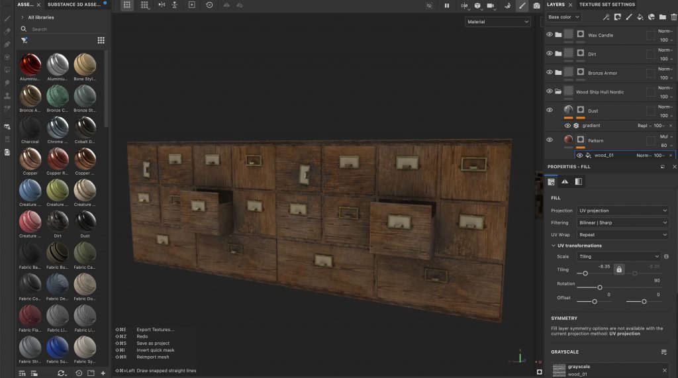This screenshot has height=378, width=678.
Task: Select the Copper material thumbnail
Action: [x=30, y=159]
